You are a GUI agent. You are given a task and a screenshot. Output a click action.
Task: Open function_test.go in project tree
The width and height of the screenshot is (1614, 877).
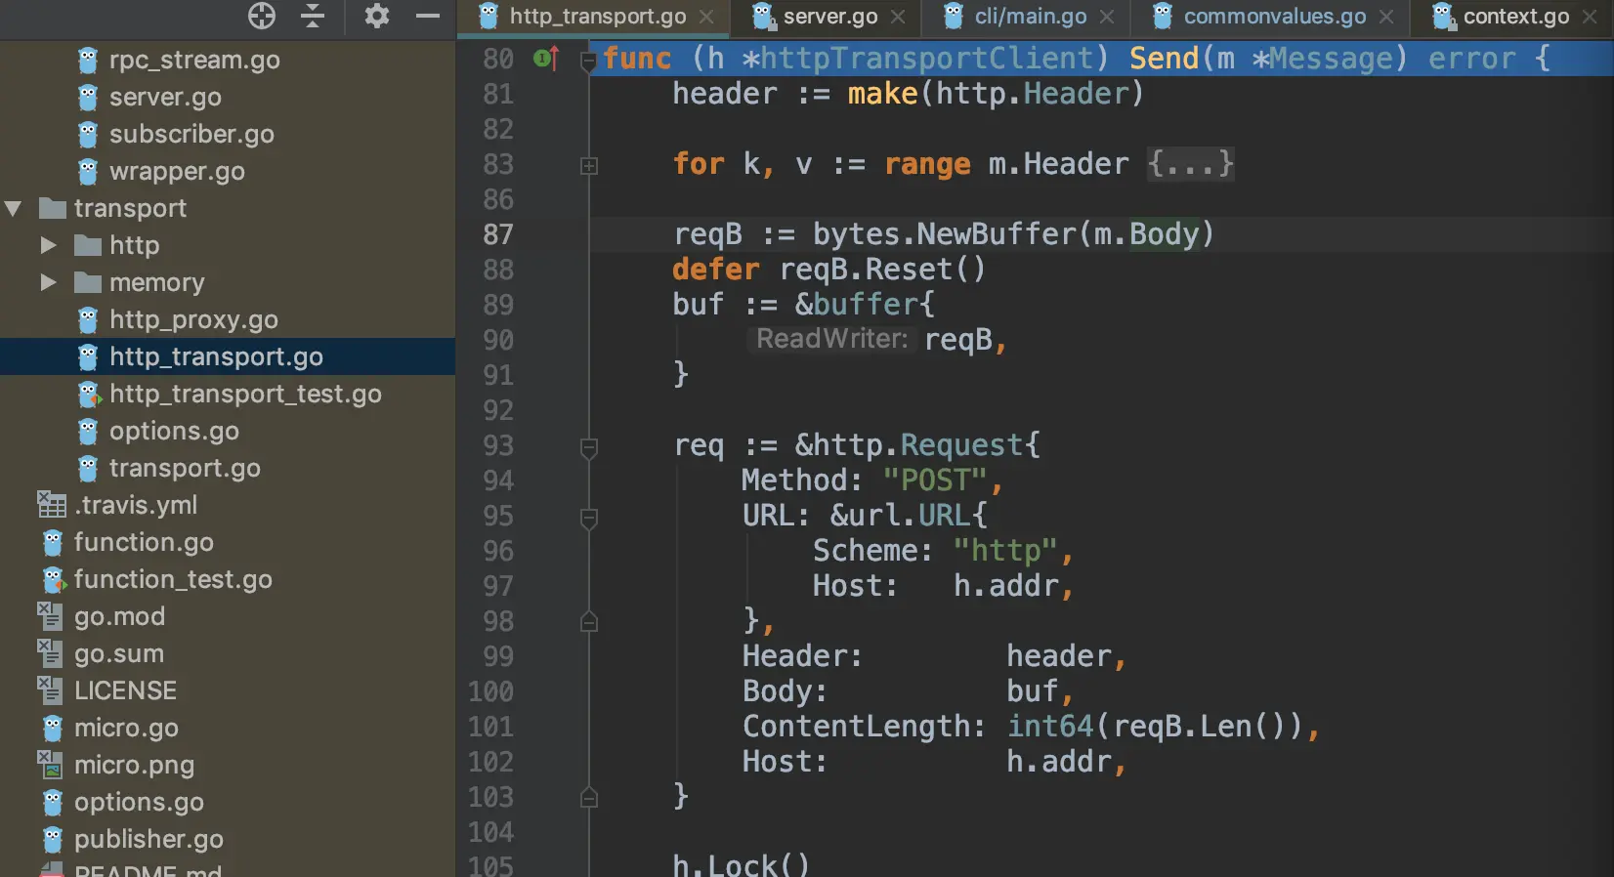(x=173, y=579)
